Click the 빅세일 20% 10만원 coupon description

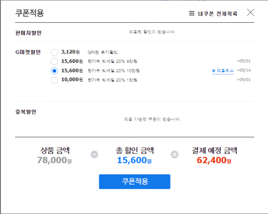113,71
